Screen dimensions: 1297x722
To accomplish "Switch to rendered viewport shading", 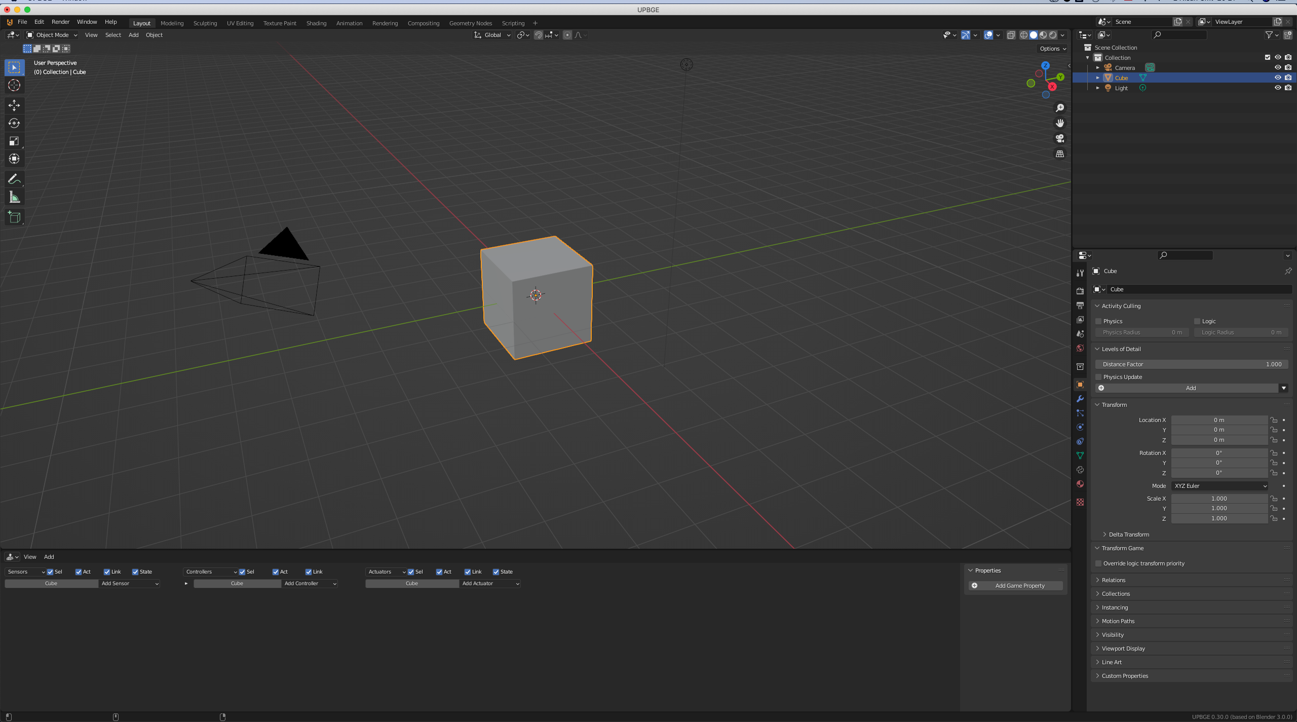I will pyautogui.click(x=1053, y=35).
